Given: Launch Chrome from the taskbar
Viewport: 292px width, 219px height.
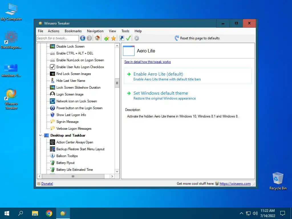Looking at the screenshot, I should coord(49,213).
